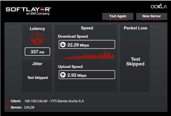Click the Packet Loss heading
The height and width of the screenshot is (116, 171).
click(x=135, y=28)
